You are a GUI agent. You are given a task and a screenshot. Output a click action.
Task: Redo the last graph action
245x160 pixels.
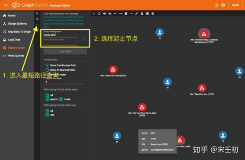click(121, 13)
